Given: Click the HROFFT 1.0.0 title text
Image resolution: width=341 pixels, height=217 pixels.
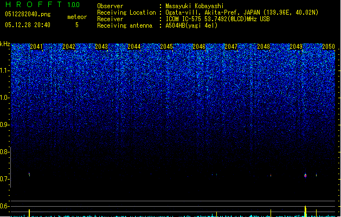Looking at the screenshot, I should pos(43,4).
